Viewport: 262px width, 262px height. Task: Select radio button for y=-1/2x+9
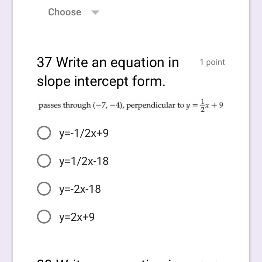[44, 133]
